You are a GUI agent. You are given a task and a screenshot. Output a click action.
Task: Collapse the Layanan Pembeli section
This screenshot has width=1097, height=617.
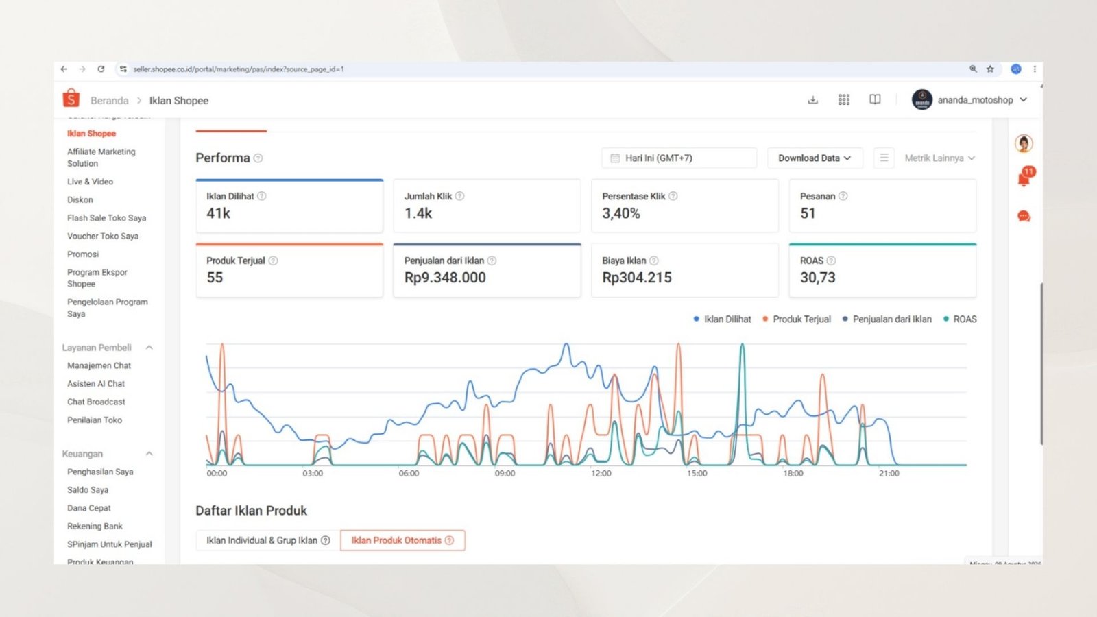[x=149, y=348]
